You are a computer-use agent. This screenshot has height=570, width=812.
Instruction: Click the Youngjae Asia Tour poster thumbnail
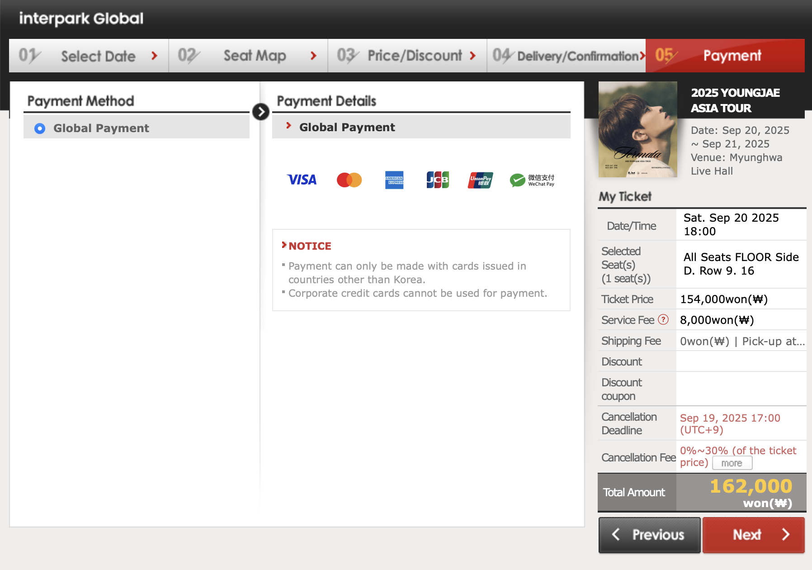(x=638, y=129)
